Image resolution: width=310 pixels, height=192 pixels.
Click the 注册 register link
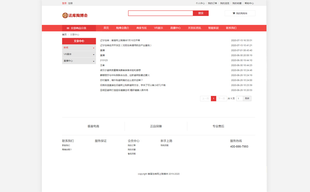[70, 3]
